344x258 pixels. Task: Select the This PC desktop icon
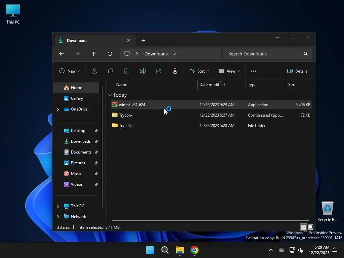pos(13,14)
